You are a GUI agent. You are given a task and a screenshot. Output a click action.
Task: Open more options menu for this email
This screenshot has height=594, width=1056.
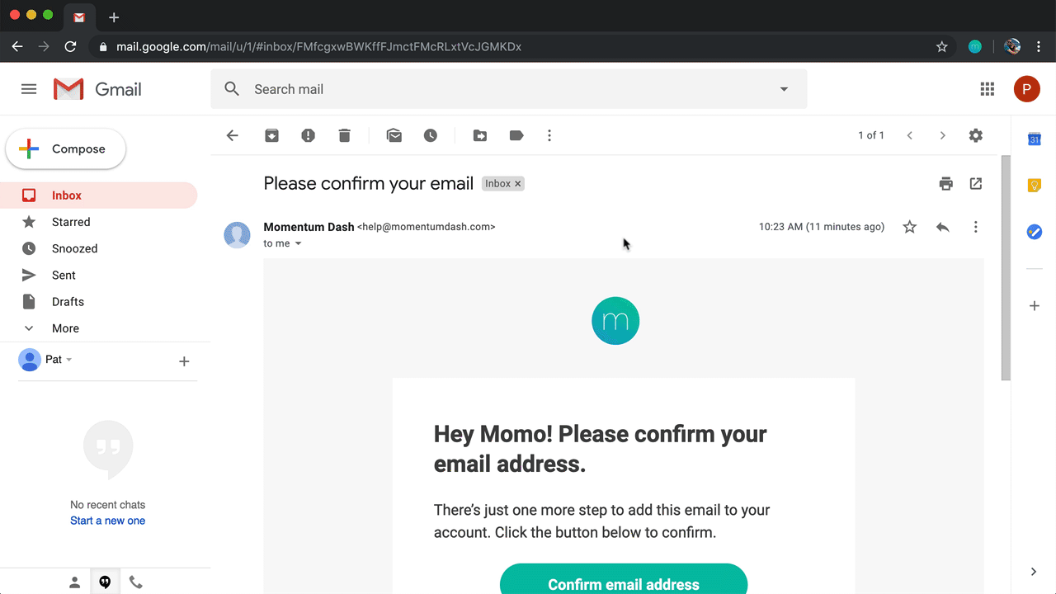[x=975, y=227]
